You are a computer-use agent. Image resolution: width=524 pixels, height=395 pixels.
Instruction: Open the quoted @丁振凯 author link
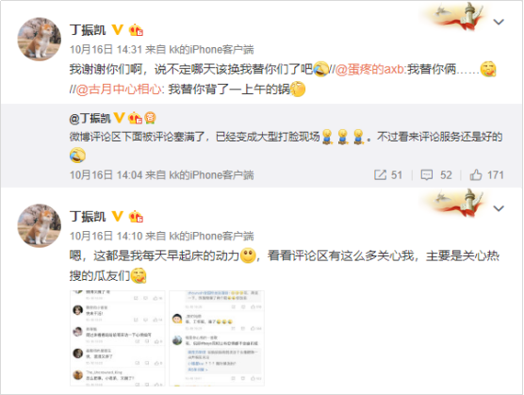coord(90,118)
